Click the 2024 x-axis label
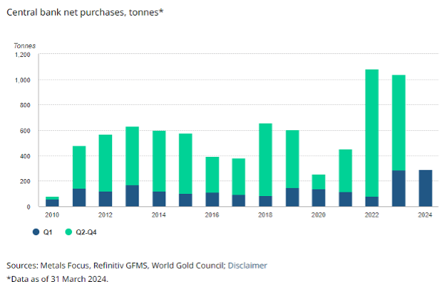The width and height of the screenshot is (448, 290). (425, 215)
